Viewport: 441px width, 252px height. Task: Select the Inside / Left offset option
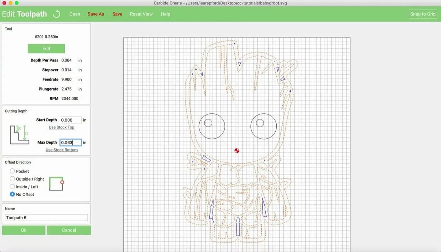(x=12, y=187)
